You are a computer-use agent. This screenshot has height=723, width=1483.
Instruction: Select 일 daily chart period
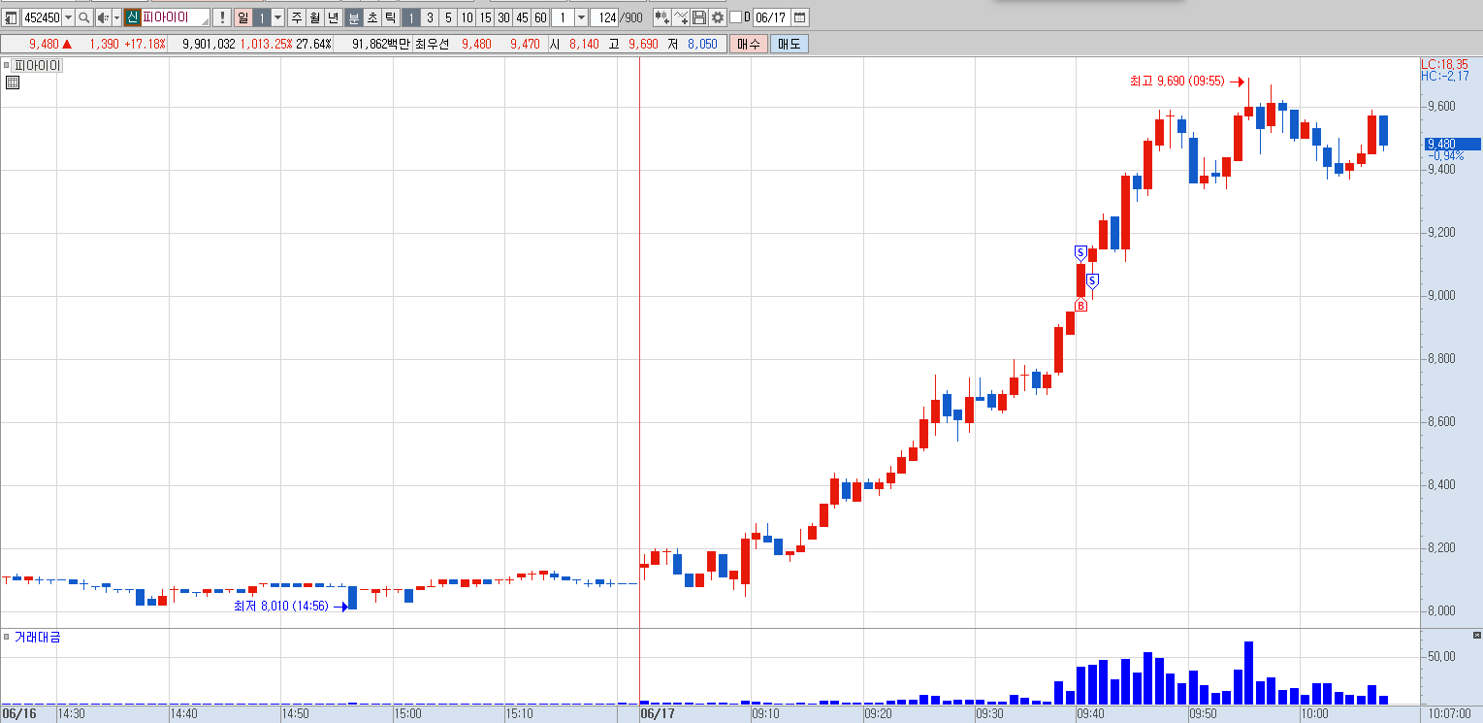pos(242,17)
